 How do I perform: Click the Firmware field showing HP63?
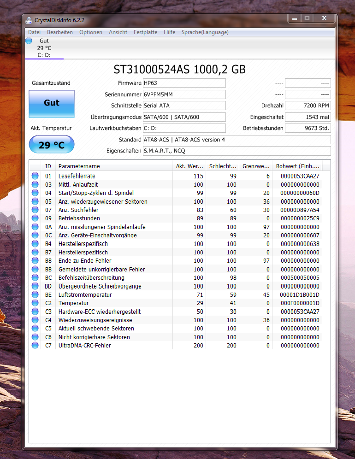click(x=184, y=83)
